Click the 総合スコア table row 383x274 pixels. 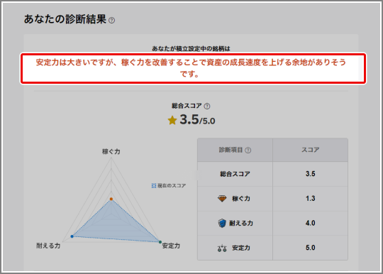pos(272,174)
